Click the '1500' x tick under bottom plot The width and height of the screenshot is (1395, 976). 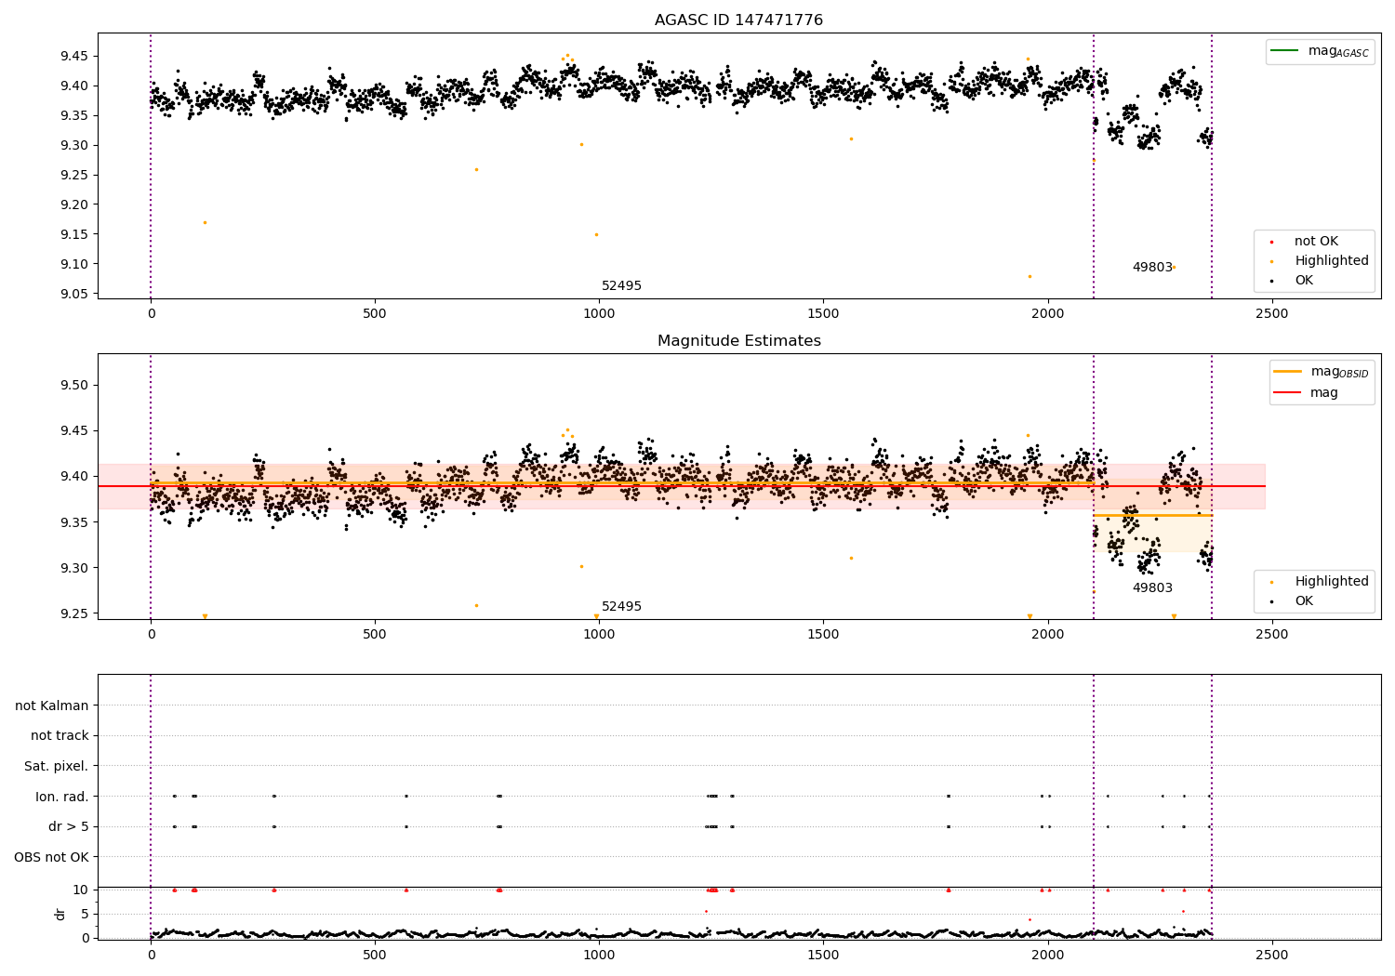point(823,956)
